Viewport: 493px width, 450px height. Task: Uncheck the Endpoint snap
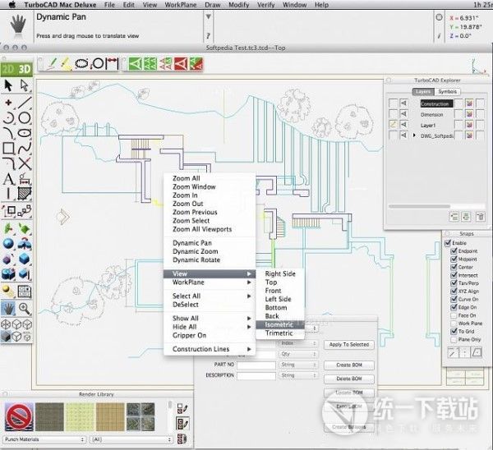click(x=454, y=251)
